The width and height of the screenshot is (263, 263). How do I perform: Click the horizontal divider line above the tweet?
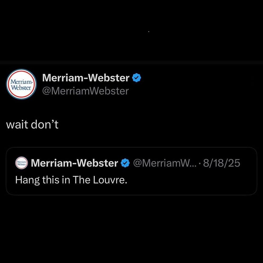click(x=131, y=63)
